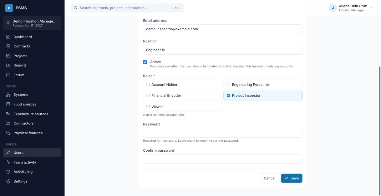Click the Fund sources wallet icon
The height and width of the screenshot is (196, 381).
pos(8,104)
